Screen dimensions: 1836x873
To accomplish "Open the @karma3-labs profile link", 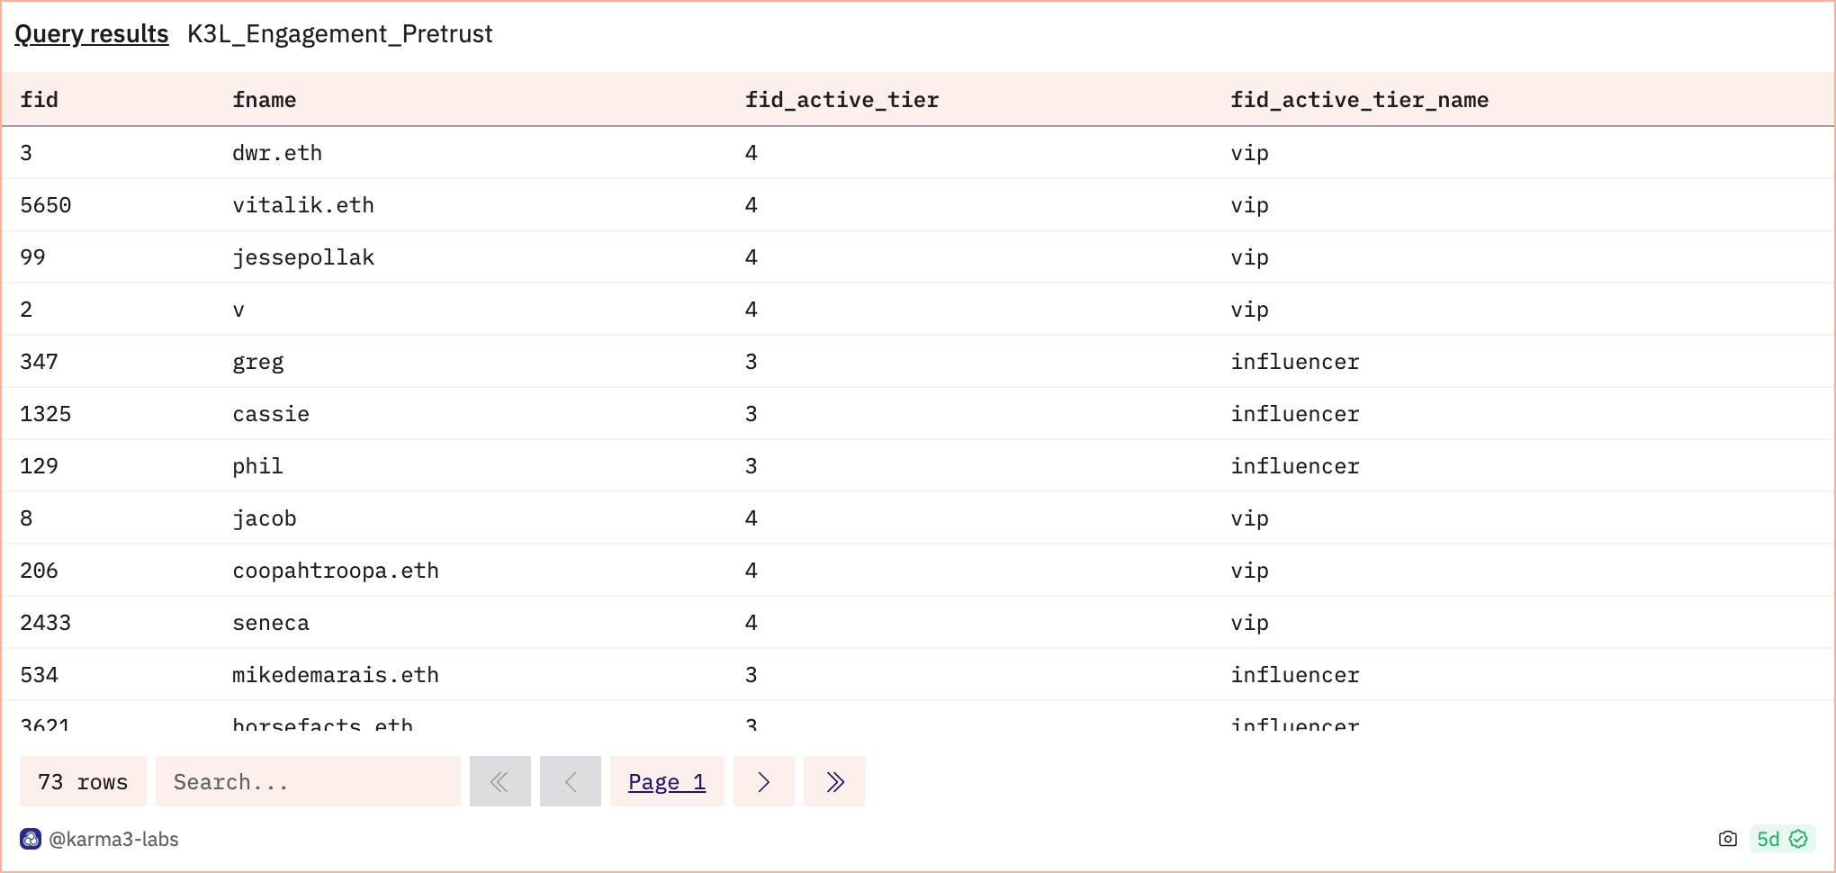I will pos(113,839).
